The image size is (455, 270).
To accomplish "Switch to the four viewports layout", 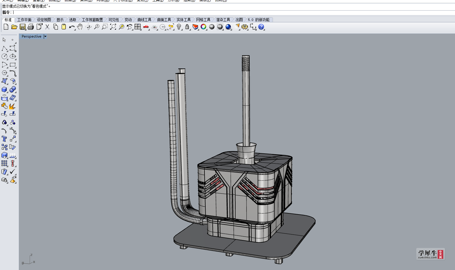I will [137, 27].
